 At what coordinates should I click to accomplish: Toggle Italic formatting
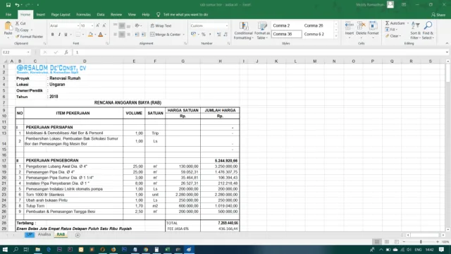pos(59,35)
